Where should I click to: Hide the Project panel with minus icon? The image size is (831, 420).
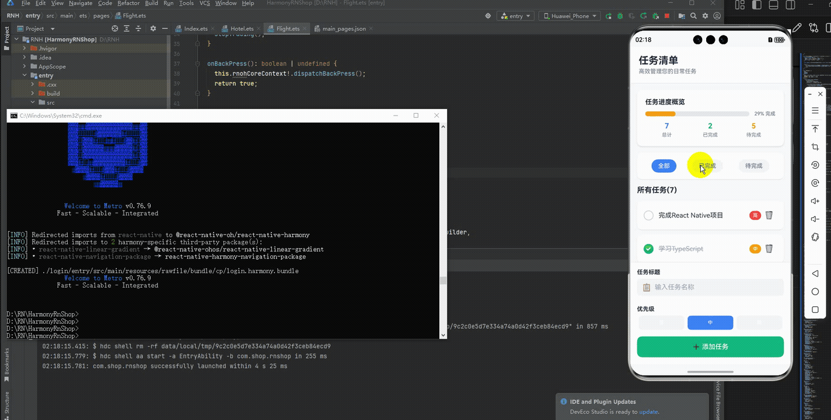click(x=165, y=29)
